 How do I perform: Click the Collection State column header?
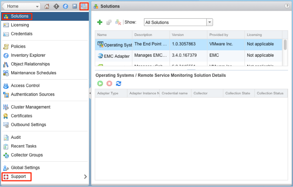(x=238, y=93)
